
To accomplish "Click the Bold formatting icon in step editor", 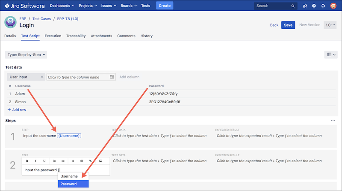I will pos(27,161).
